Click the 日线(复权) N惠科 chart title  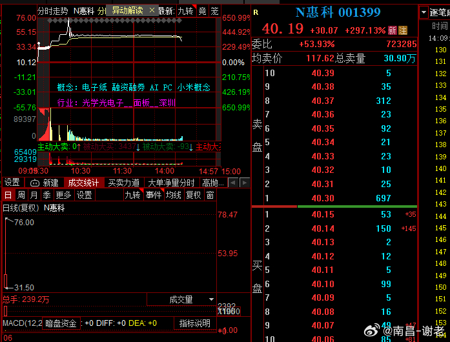pyautogui.click(x=34, y=208)
